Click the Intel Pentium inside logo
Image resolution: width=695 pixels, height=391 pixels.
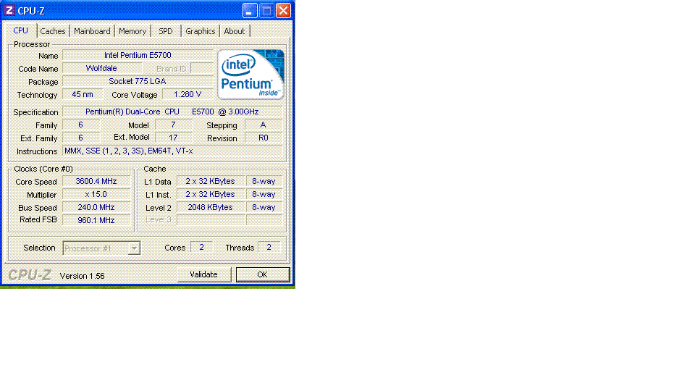[251, 74]
